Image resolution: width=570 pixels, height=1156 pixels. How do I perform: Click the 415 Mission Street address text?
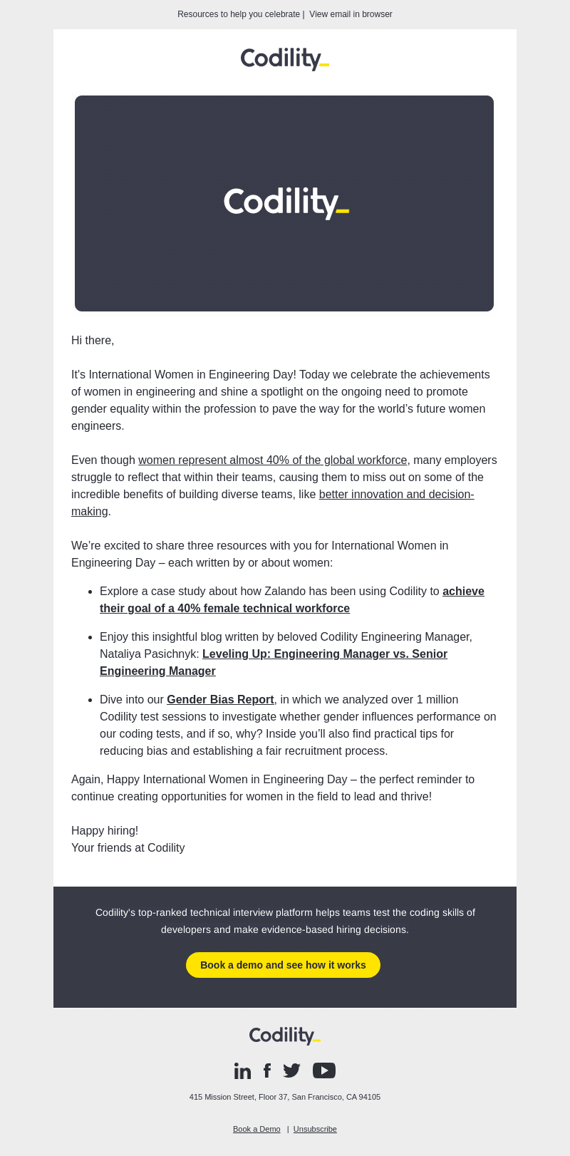(285, 1097)
